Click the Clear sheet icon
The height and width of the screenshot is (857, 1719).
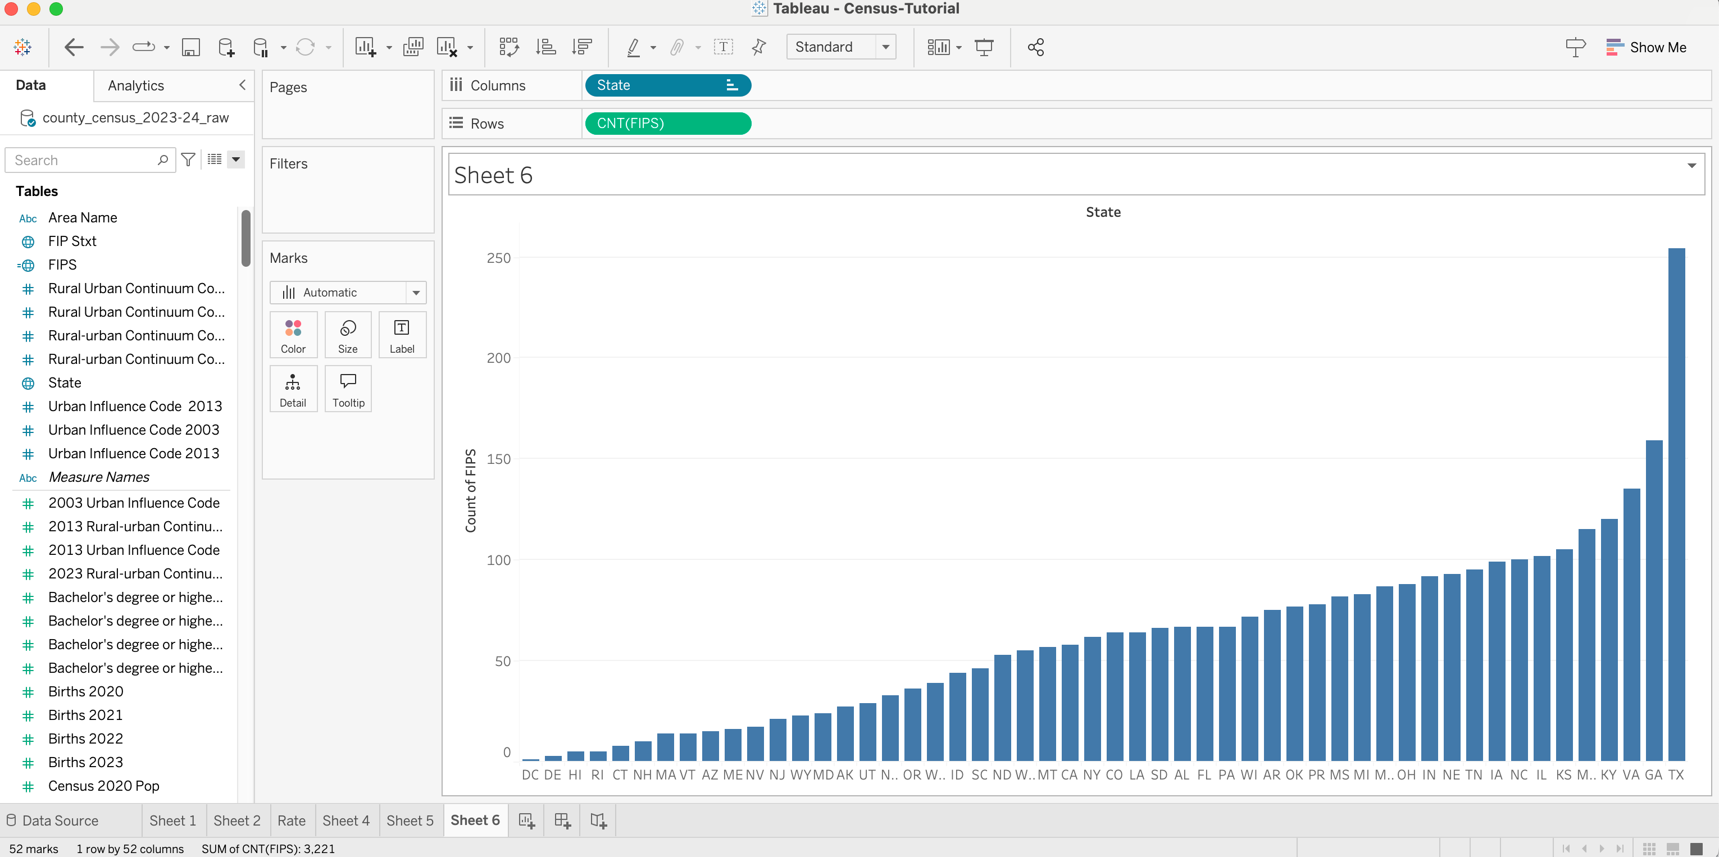coord(447,47)
